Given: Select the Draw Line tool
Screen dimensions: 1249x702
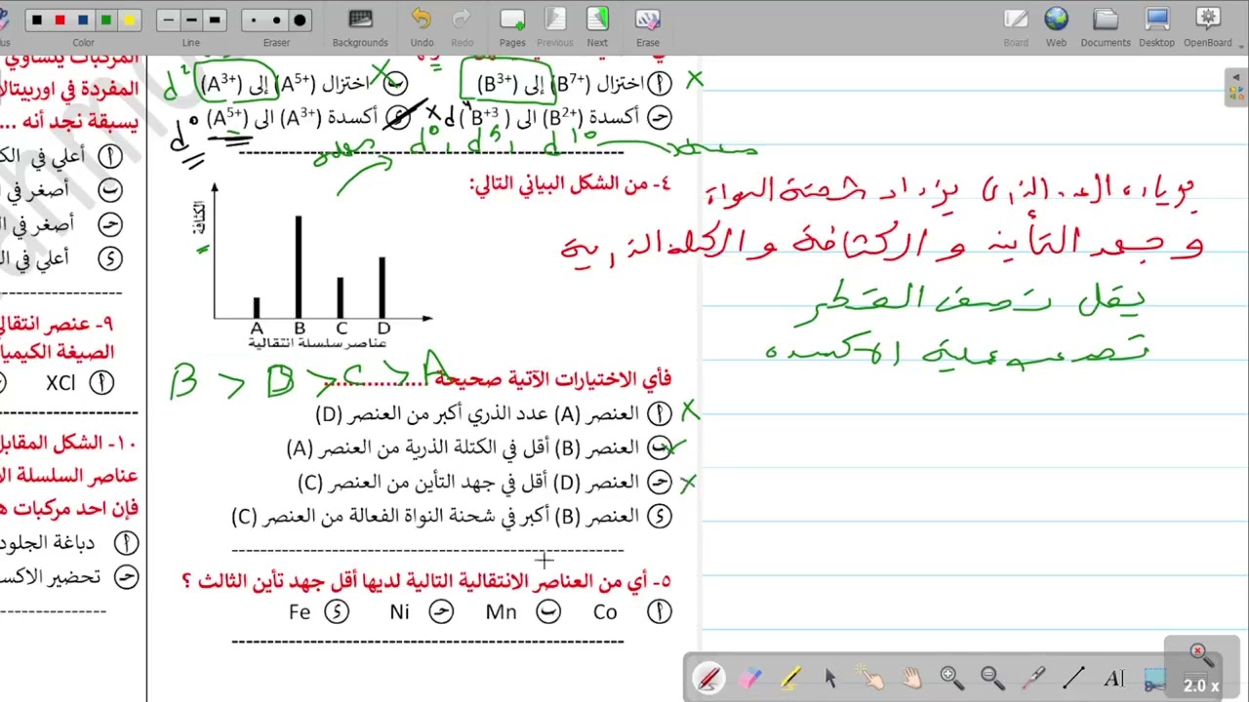Looking at the screenshot, I should click(x=1073, y=678).
